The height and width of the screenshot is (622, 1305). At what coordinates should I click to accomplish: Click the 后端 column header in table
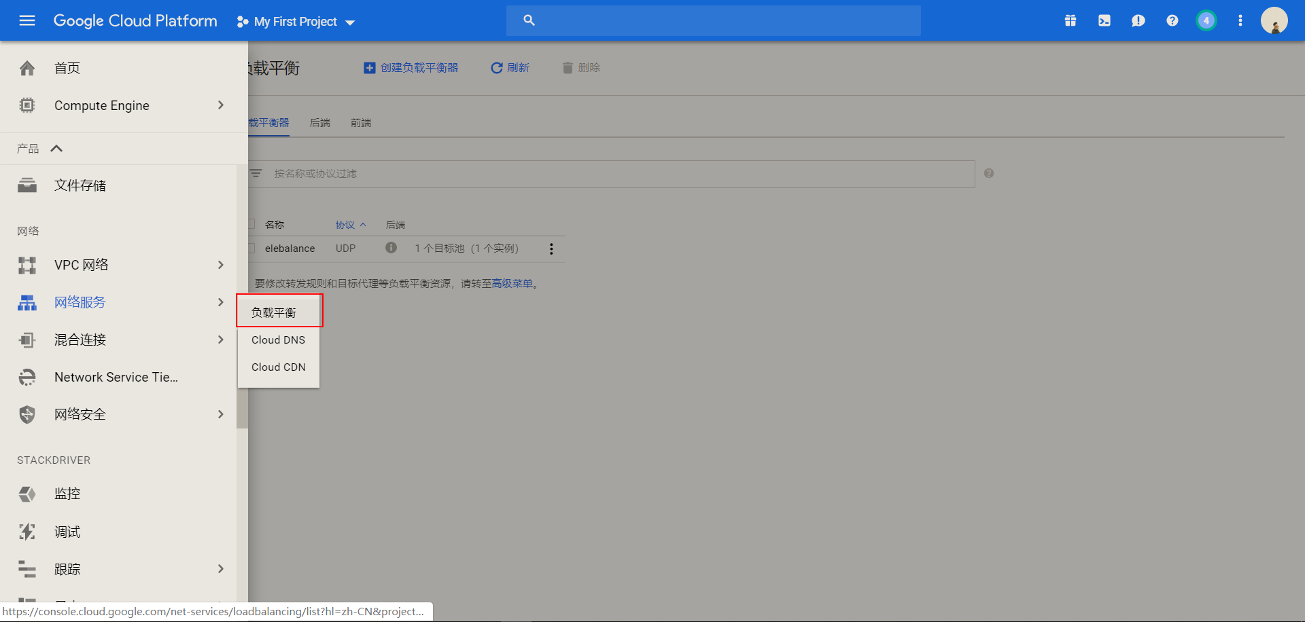tap(396, 225)
